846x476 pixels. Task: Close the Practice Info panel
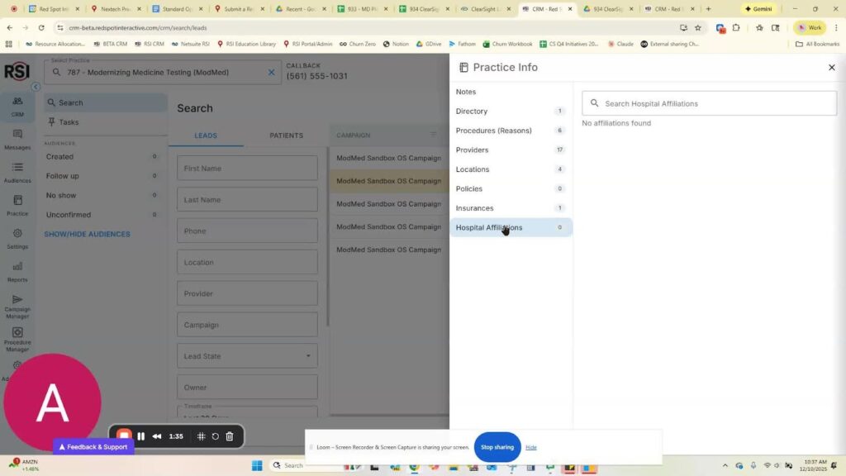pyautogui.click(x=831, y=68)
